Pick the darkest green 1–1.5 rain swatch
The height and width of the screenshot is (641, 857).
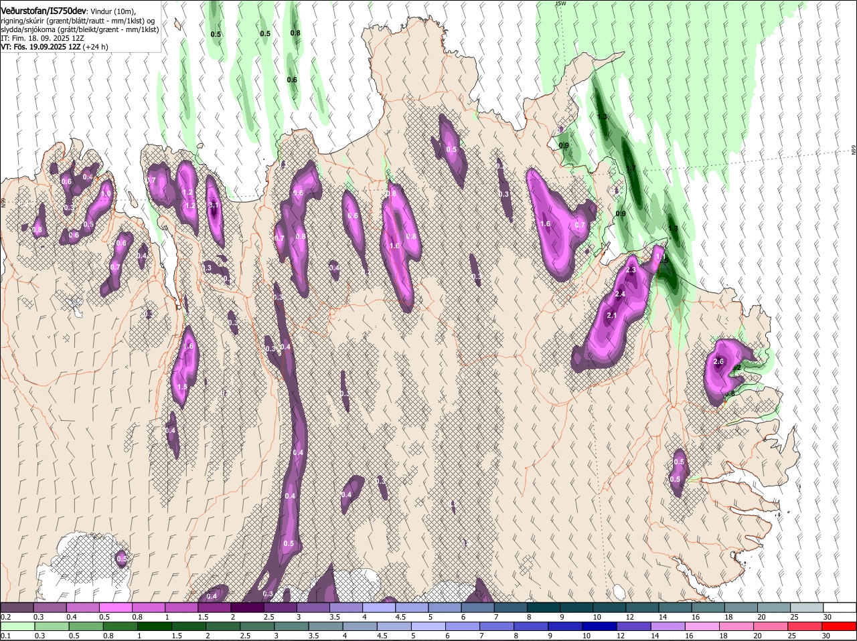[155, 626]
